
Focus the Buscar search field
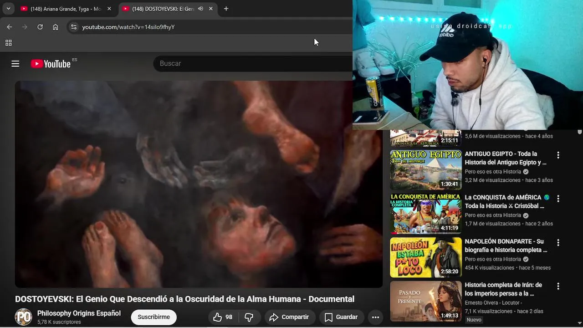tap(253, 63)
